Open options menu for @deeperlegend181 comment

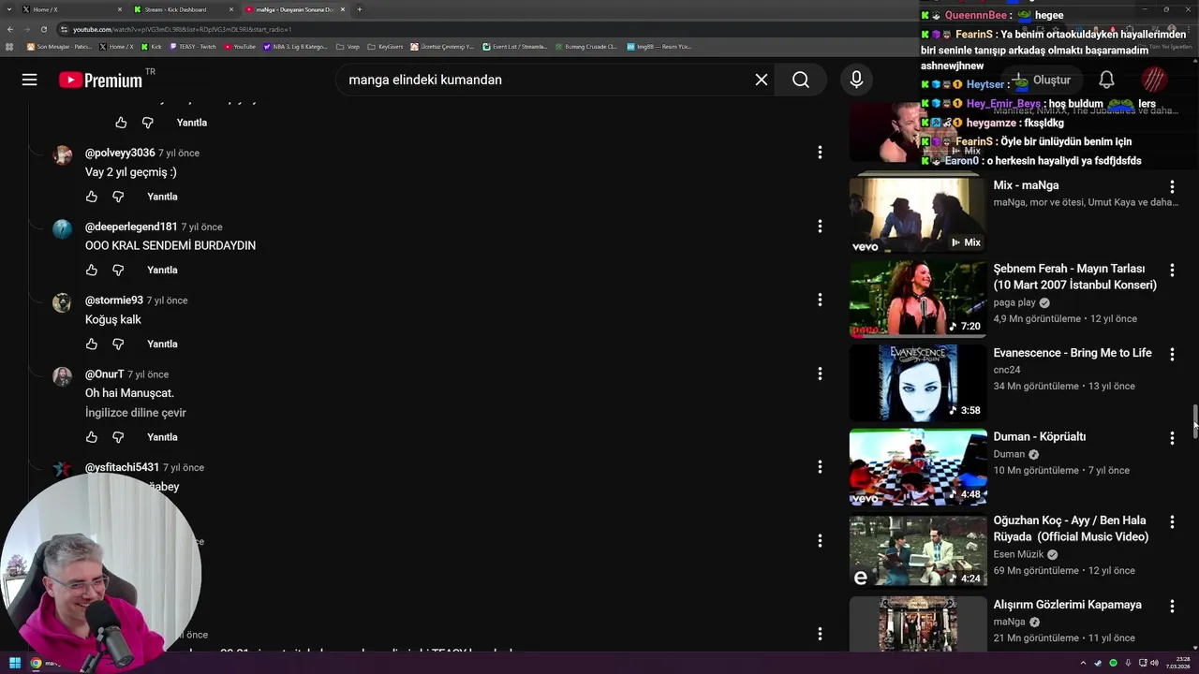coord(820,226)
